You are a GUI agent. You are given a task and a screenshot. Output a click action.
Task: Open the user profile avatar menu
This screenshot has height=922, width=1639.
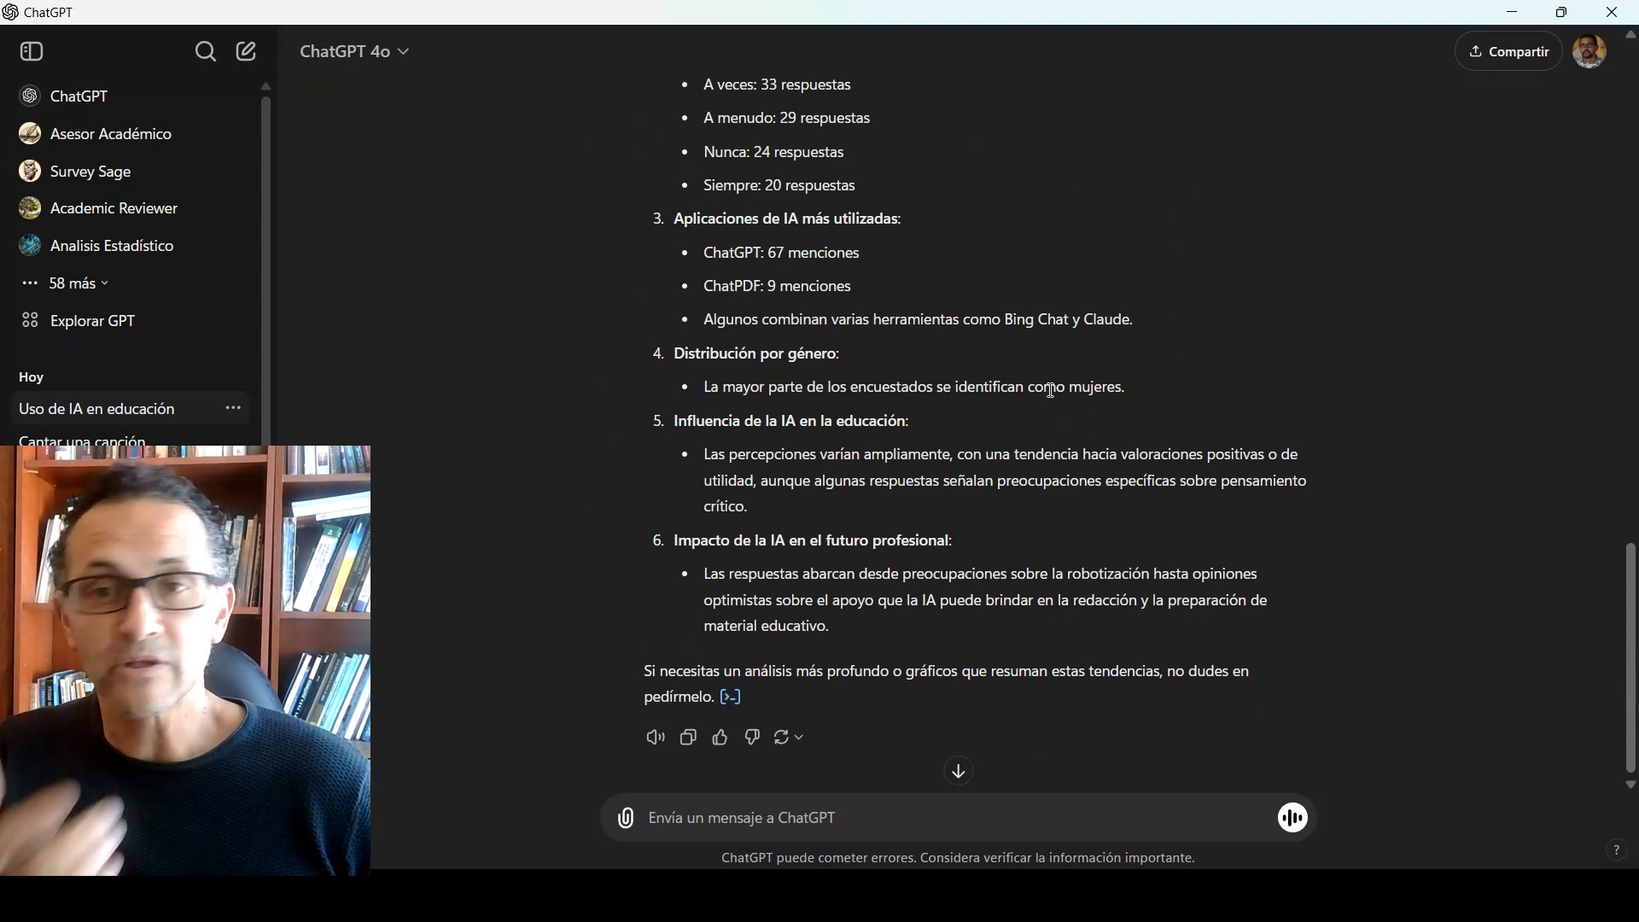pos(1589,51)
